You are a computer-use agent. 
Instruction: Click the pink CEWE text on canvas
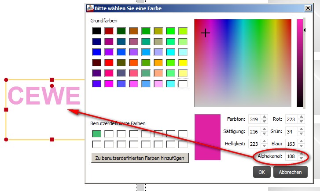tap(44, 96)
